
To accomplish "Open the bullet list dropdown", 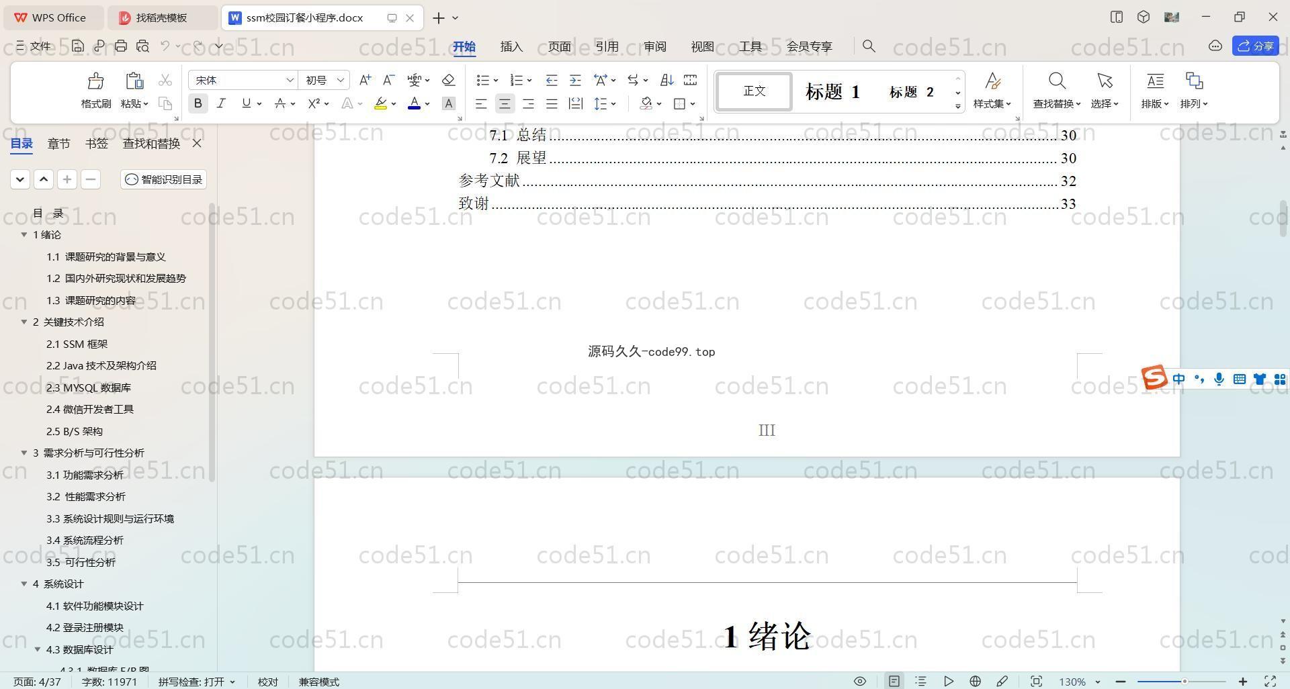I will 496,81.
